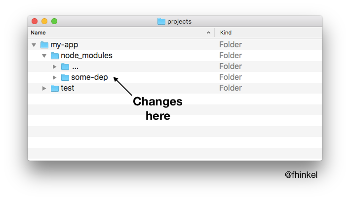Expand the test folder triangle

click(44, 88)
